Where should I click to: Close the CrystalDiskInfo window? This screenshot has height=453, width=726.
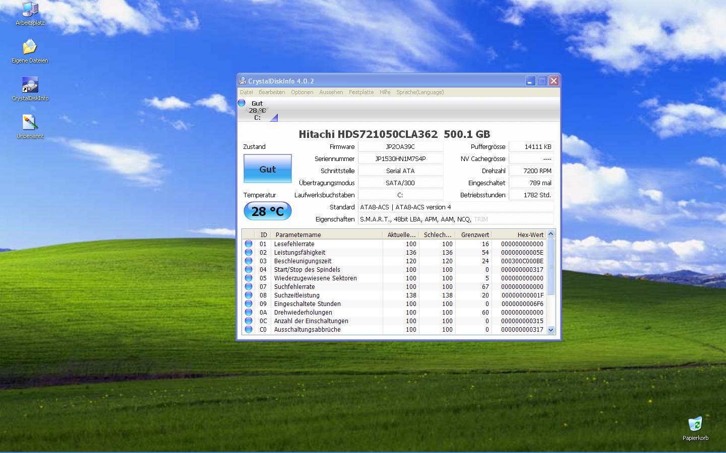pos(554,81)
